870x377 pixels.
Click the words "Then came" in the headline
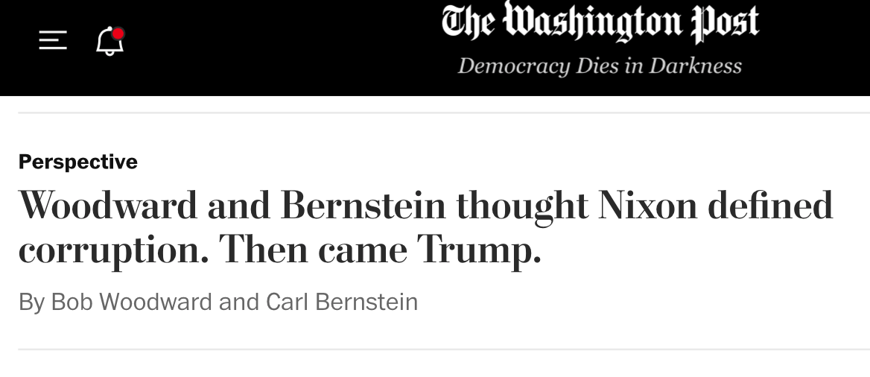314,250
